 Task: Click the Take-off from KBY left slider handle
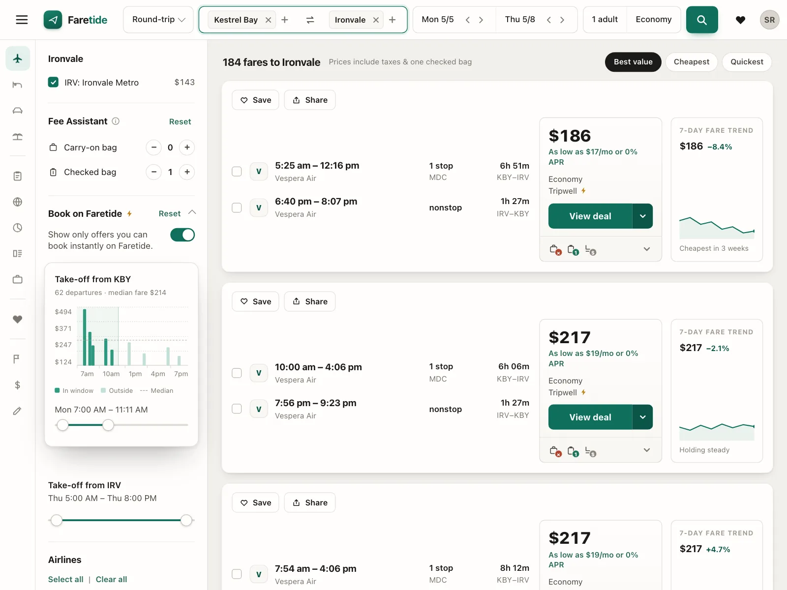62,425
